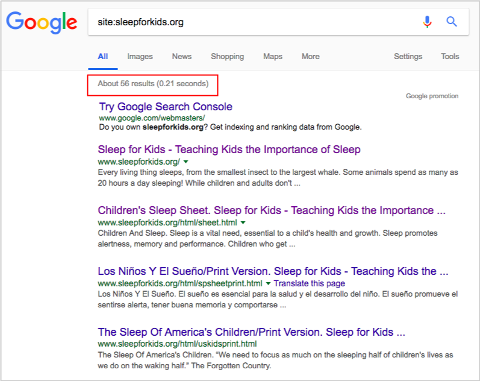Expand the arrow next to www.sleepforkids.org/
The width and height of the screenshot is (480, 381).
186,162
